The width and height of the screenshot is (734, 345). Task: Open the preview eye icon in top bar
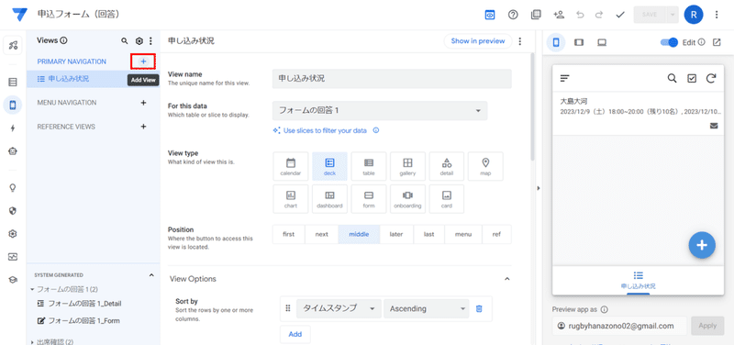point(490,15)
